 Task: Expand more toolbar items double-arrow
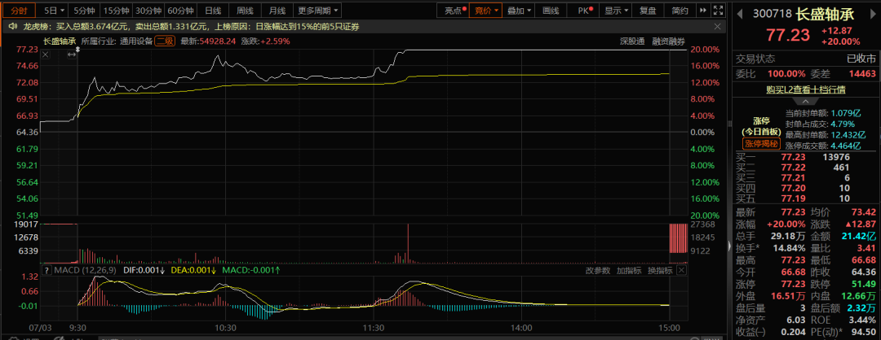[703, 10]
